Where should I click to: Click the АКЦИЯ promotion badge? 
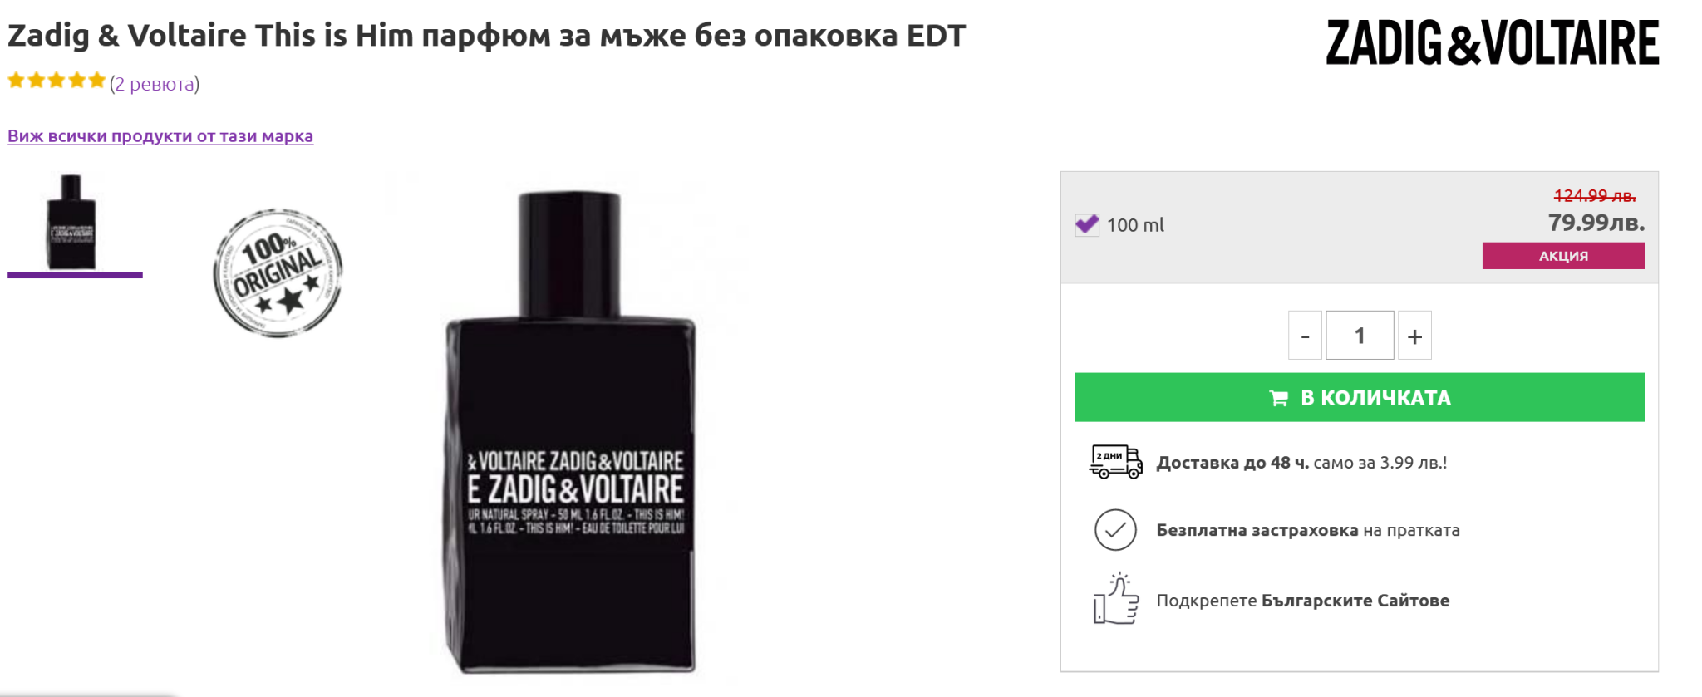(1563, 256)
